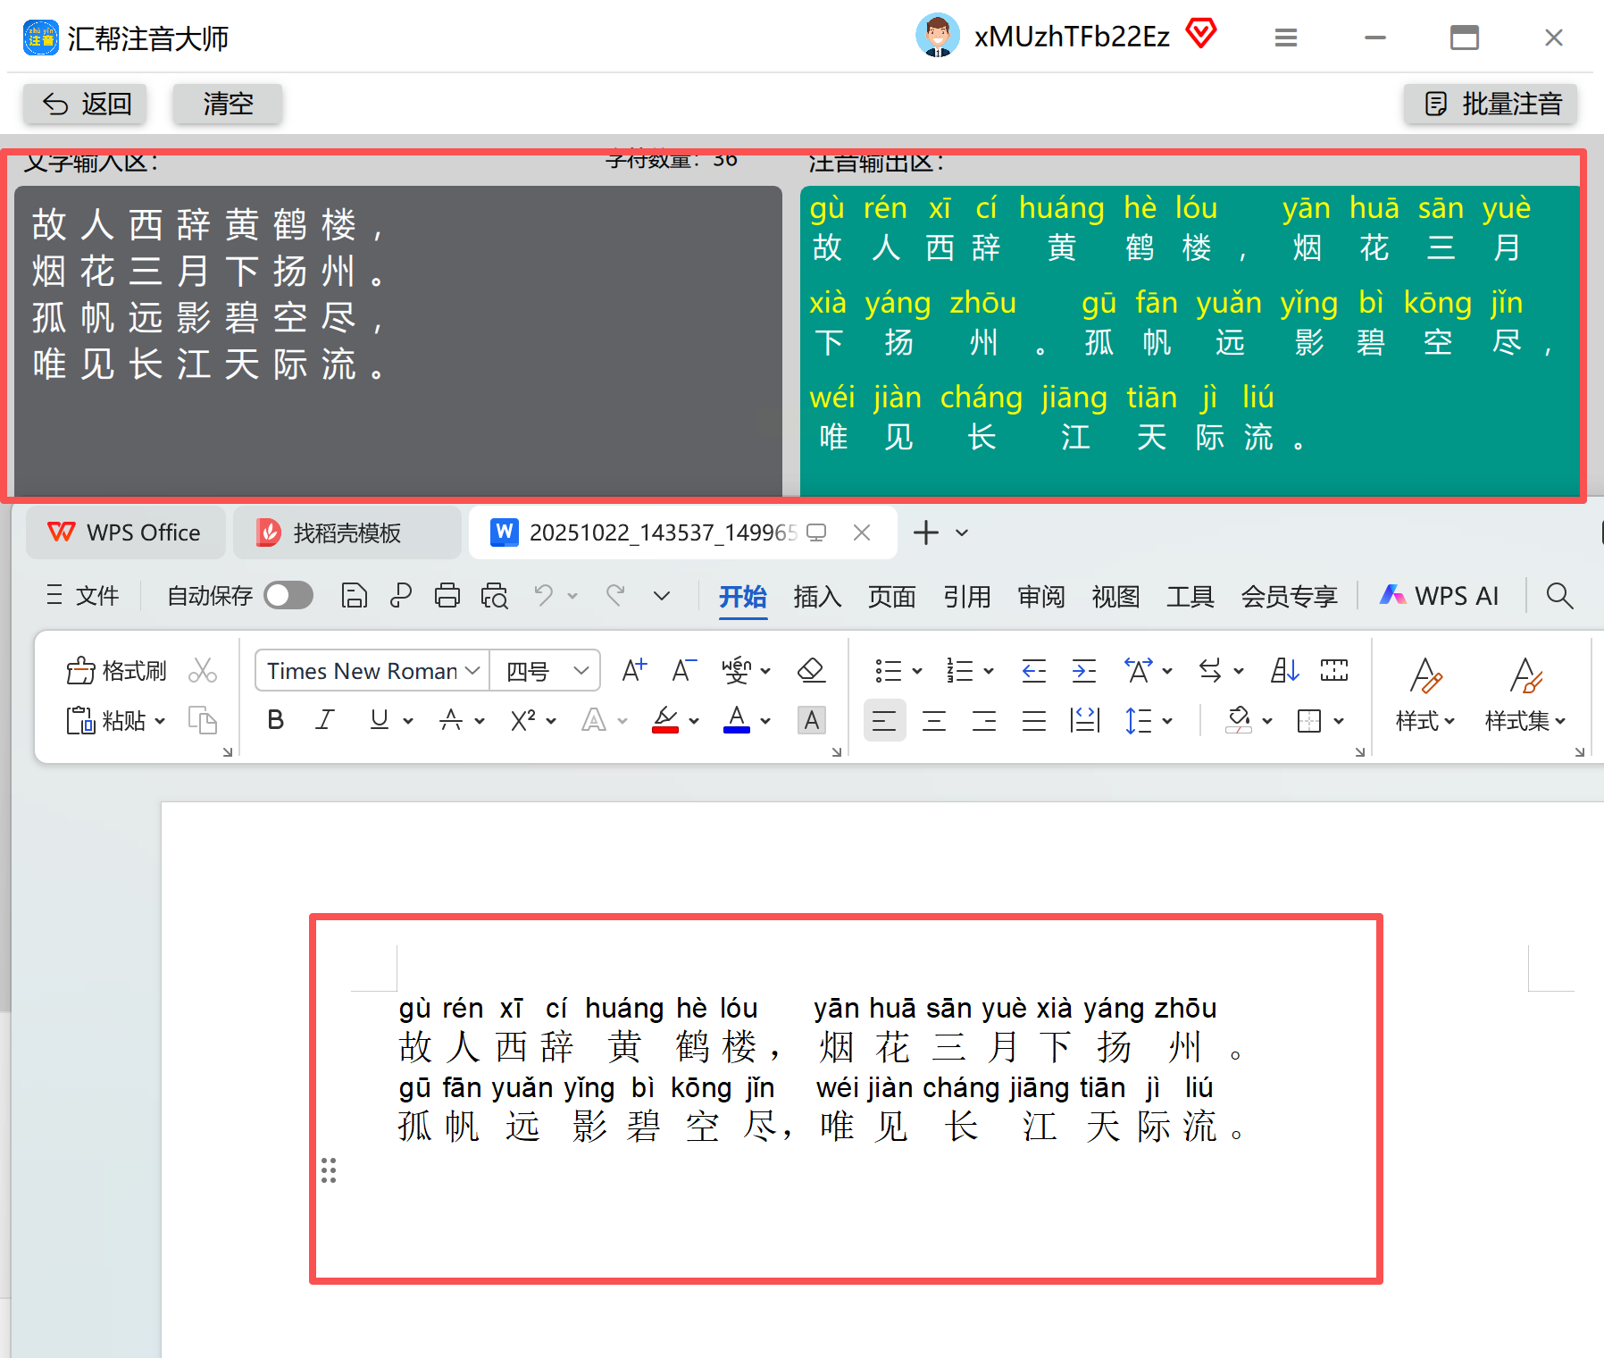
Task: Click the save document icon
Action: point(355,596)
